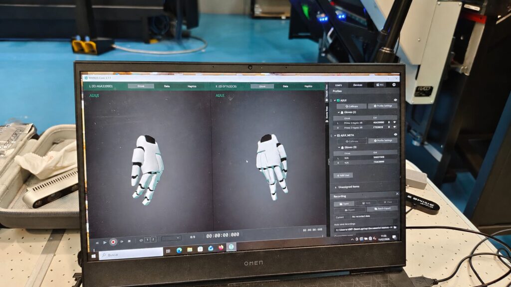Switch to the Users tab

coord(339,85)
